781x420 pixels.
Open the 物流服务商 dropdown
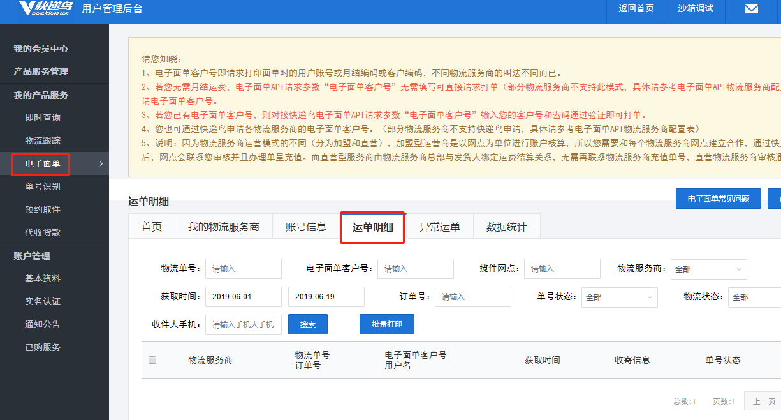click(x=708, y=269)
